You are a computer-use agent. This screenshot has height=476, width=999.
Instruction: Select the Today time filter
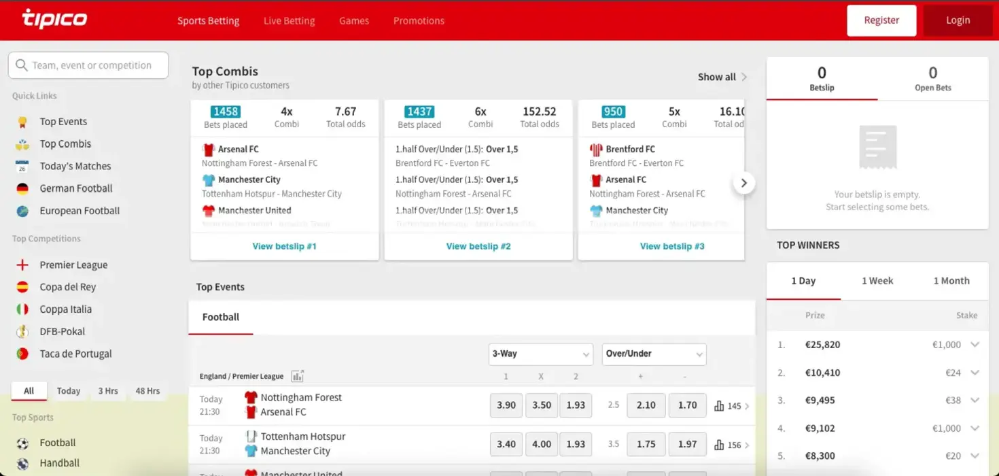pos(69,391)
